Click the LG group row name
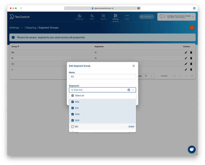Image resolution: width=205 pixels, height=165 pixels. click(x=13, y=64)
